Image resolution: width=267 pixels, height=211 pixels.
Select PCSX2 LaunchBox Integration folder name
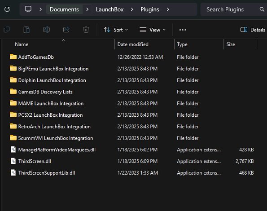pos(50,115)
